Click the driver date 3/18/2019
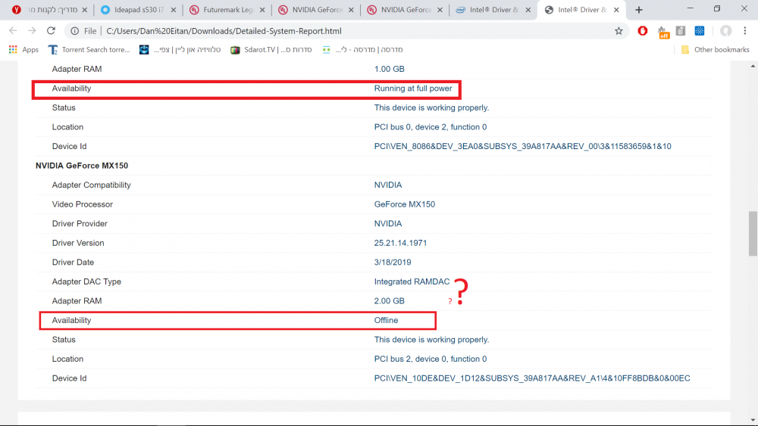Screen dimensions: 758x426 tap(393, 263)
